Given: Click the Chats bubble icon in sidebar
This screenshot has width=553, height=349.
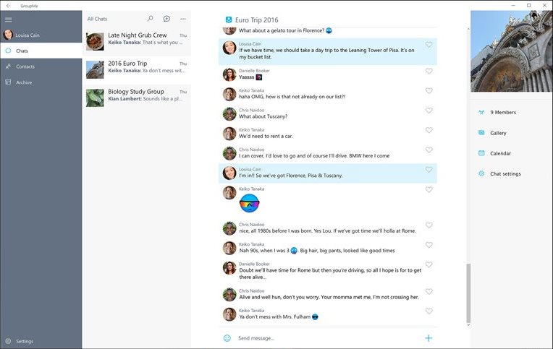Looking at the screenshot, I should [x=8, y=51].
